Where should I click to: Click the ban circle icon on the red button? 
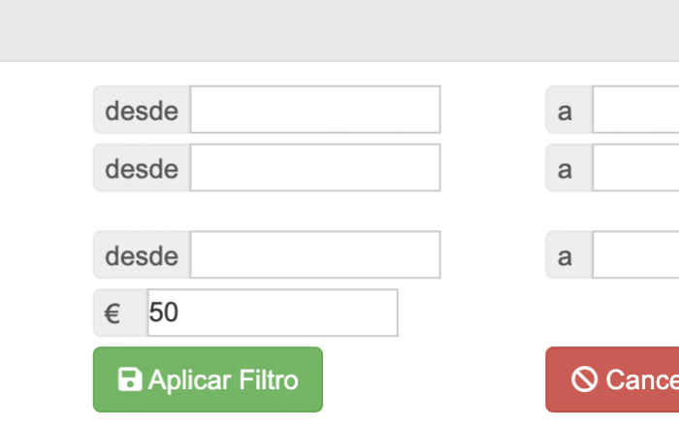pyautogui.click(x=584, y=379)
